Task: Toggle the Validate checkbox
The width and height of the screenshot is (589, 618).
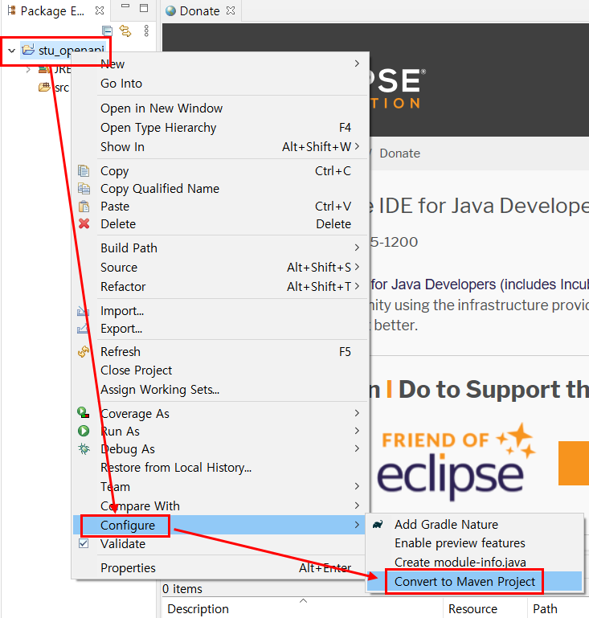Action: coord(84,543)
